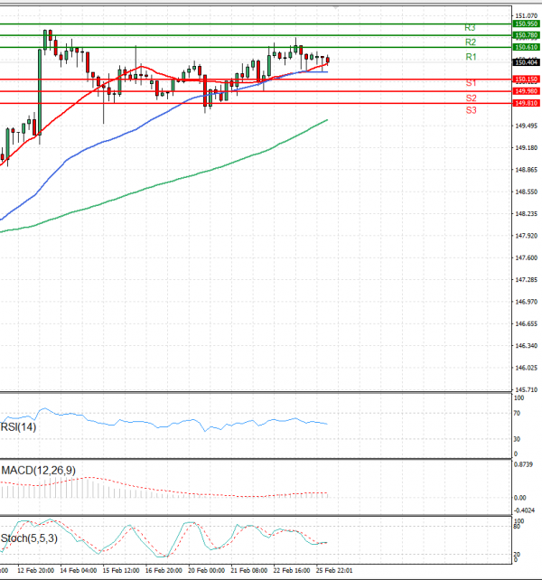Click the Stochastic 20 level value
Screen dimensions: 542x580
point(517,554)
